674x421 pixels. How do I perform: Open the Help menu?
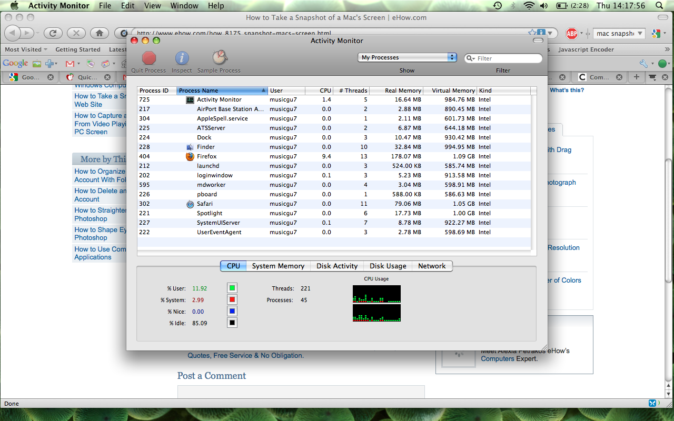[216, 6]
